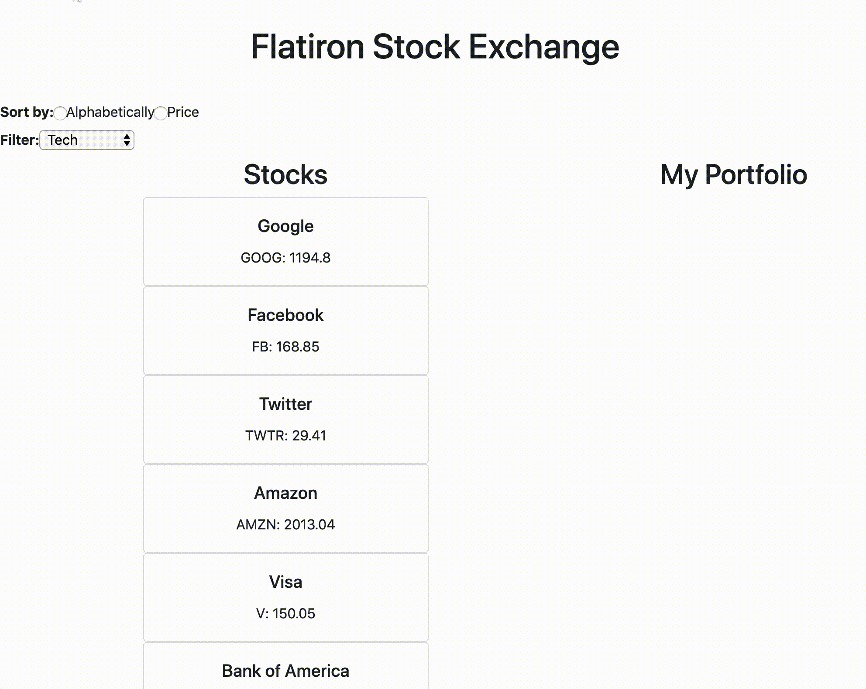Click the Flatiron Stock Exchange page title
The height and width of the screenshot is (689, 866).
(x=435, y=47)
